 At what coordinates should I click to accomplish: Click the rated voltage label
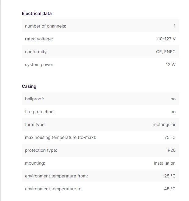coord(39,39)
